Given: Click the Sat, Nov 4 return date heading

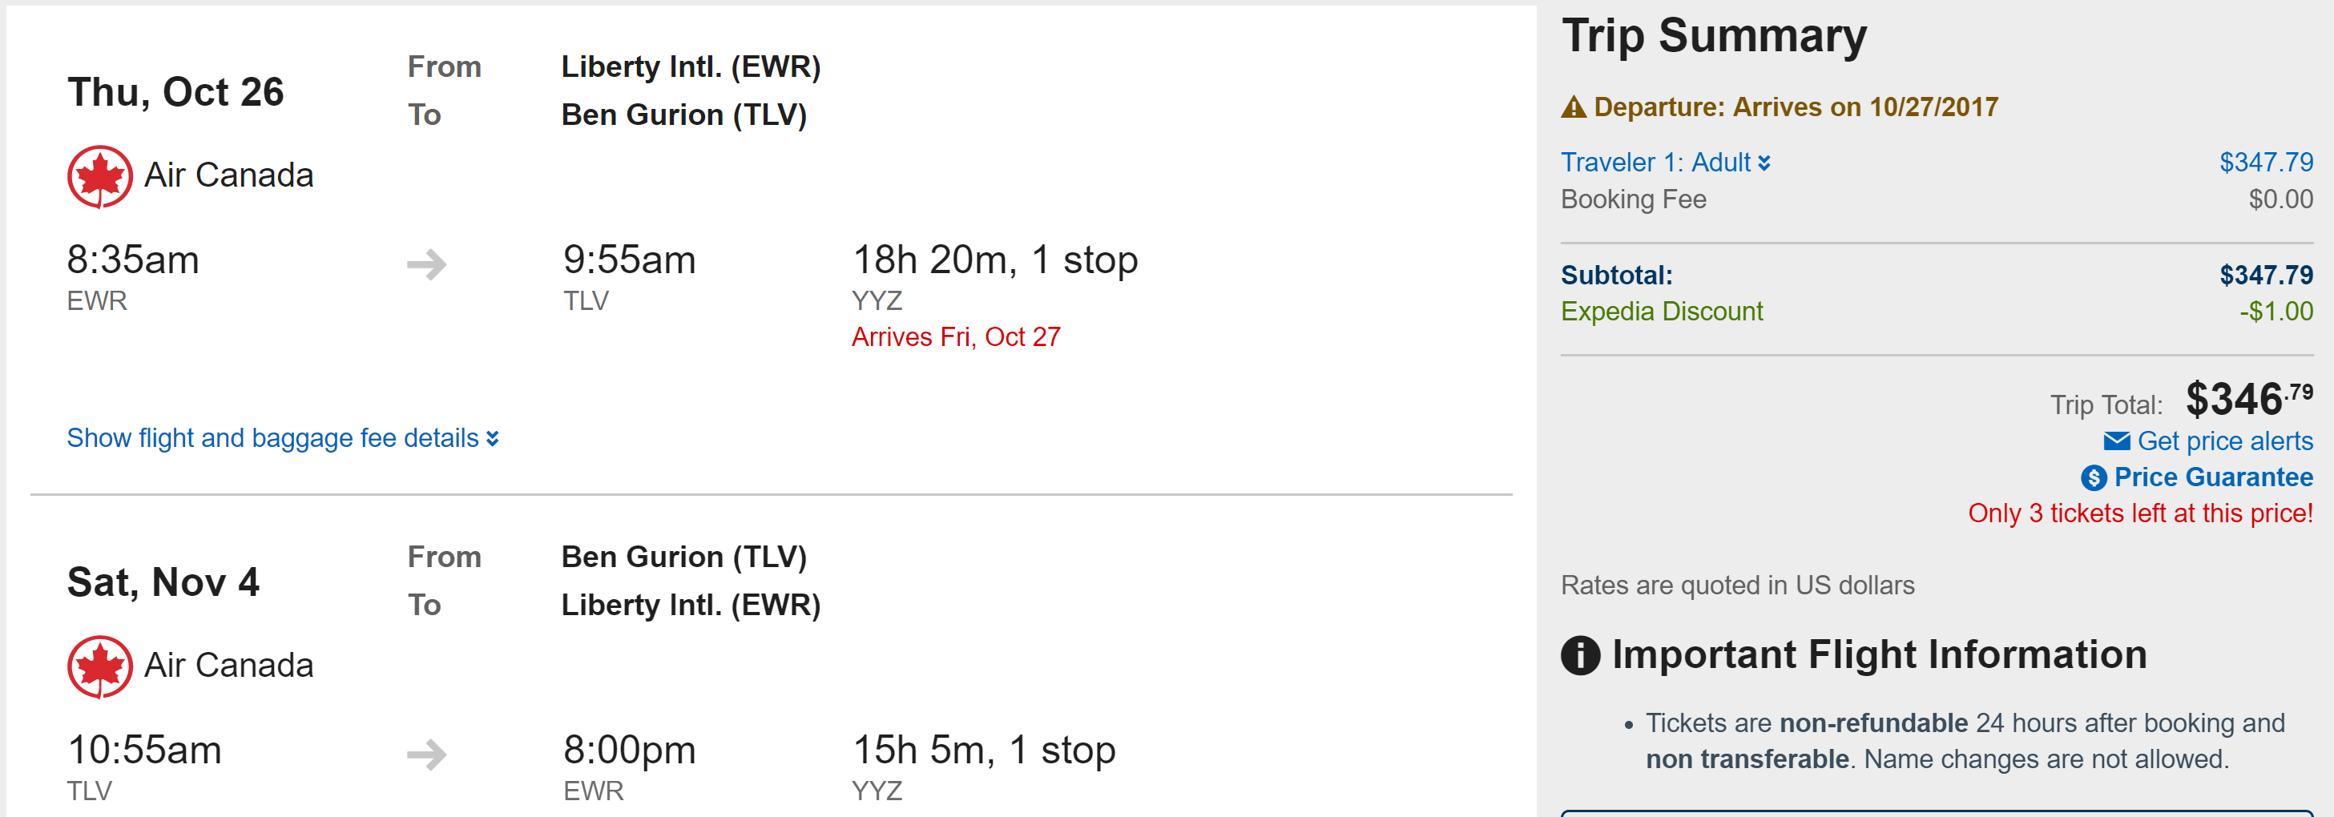Looking at the screenshot, I should [x=163, y=582].
